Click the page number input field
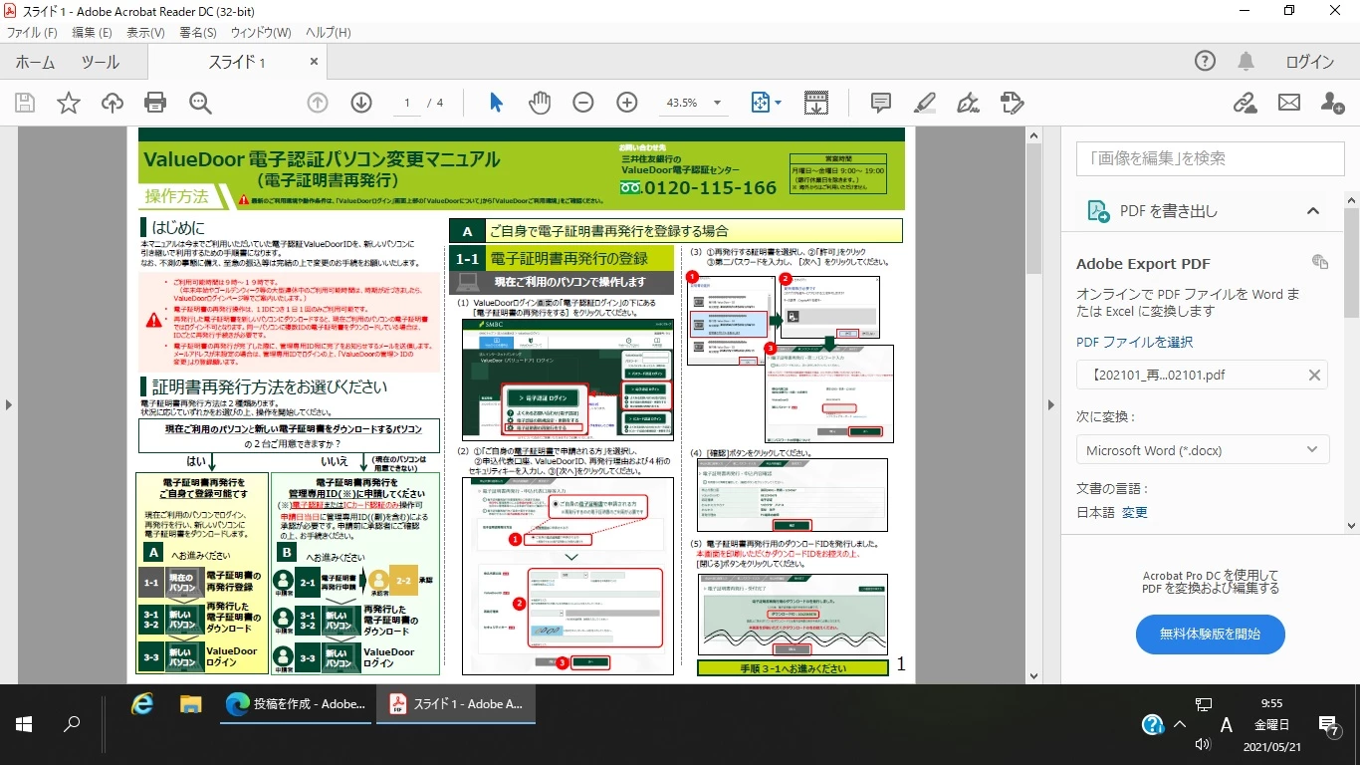The width and height of the screenshot is (1360, 765). coord(407,103)
